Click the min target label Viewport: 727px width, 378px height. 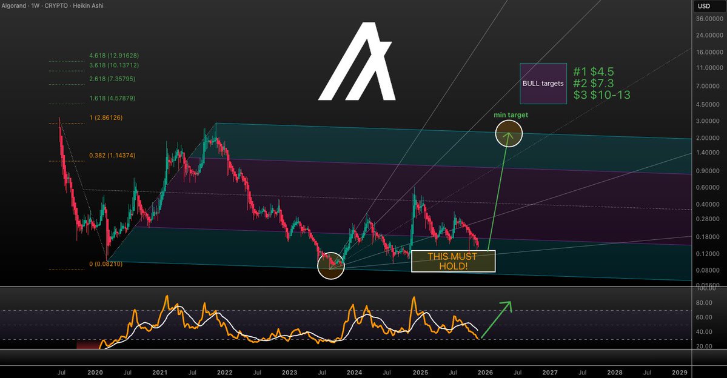click(511, 115)
